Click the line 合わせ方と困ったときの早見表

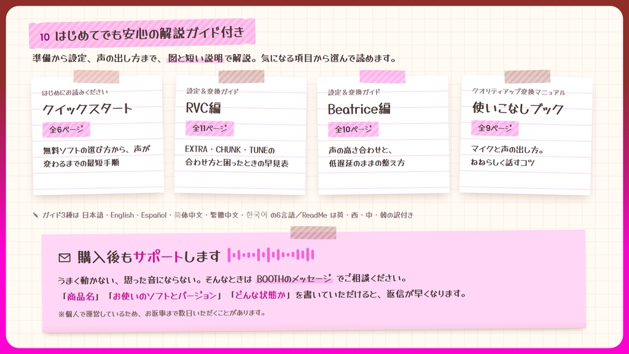pos(236,163)
